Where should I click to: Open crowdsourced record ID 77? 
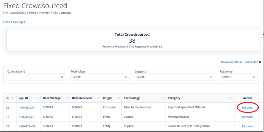click(8, 117)
